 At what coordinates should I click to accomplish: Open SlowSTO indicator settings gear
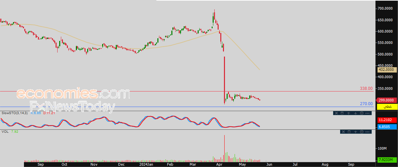pyautogui.click(x=362, y=113)
